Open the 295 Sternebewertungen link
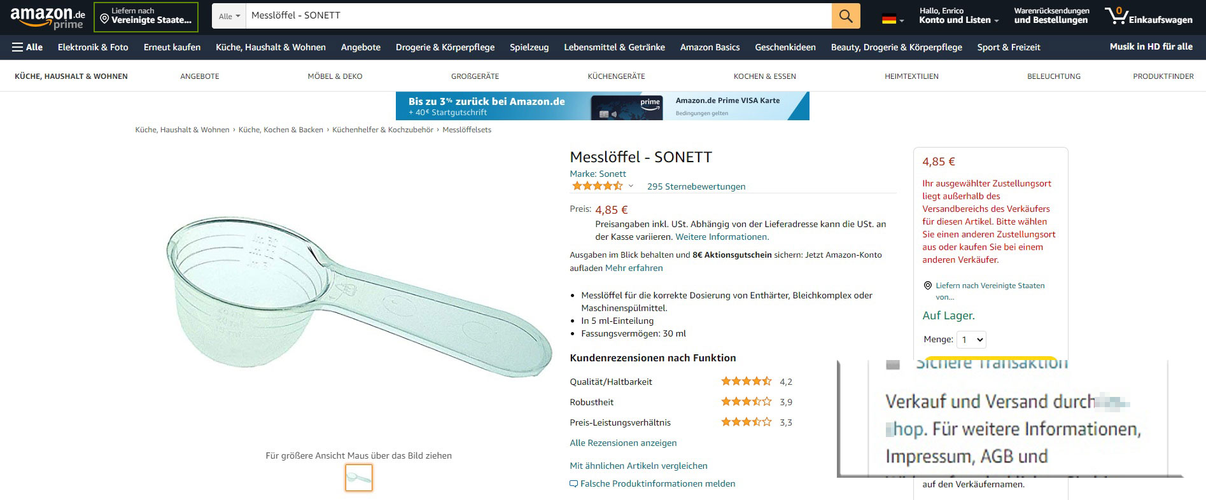Image resolution: width=1206 pixels, height=500 pixels. (696, 186)
